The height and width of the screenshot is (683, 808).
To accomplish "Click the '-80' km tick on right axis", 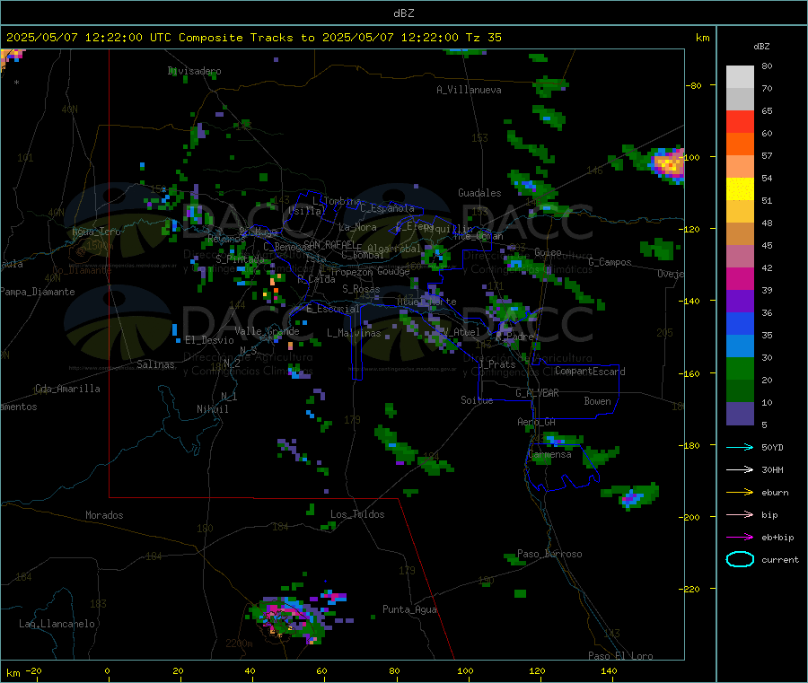I will click(694, 85).
